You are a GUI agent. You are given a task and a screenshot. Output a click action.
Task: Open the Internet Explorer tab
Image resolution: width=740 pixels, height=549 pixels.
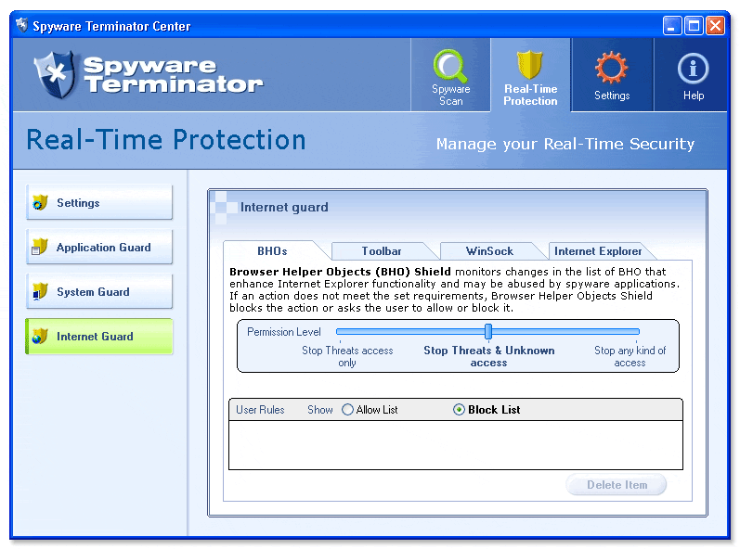pos(598,251)
